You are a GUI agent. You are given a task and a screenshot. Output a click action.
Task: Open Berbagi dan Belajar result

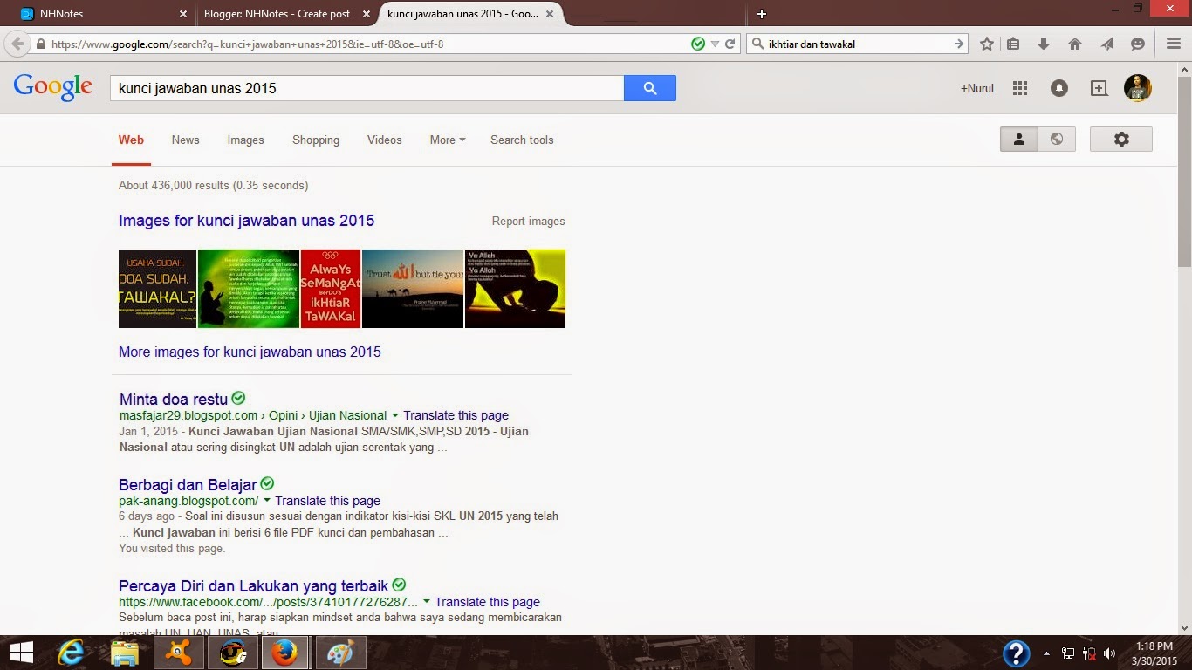[188, 485]
